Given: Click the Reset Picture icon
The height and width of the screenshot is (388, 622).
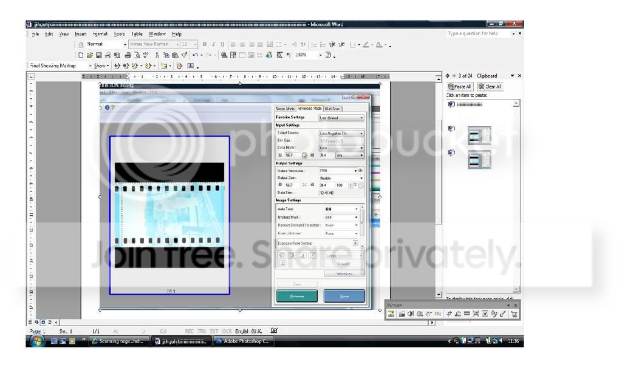Looking at the screenshot, I should pyautogui.click(x=514, y=314).
